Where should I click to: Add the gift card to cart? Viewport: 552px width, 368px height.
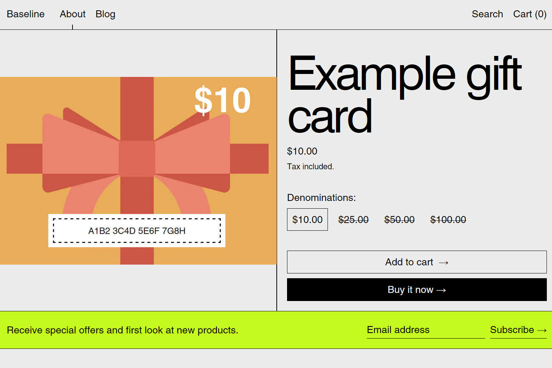point(416,262)
